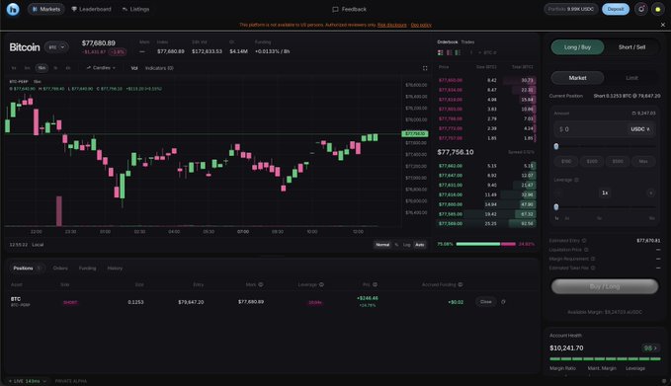
Task: Open the Positions tab
Action: coord(27,268)
